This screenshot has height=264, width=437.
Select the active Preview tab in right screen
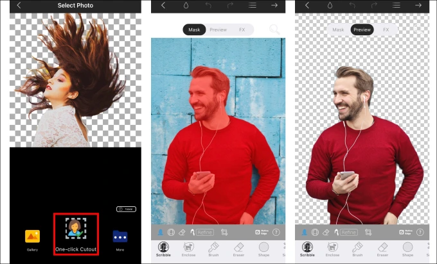pos(362,29)
